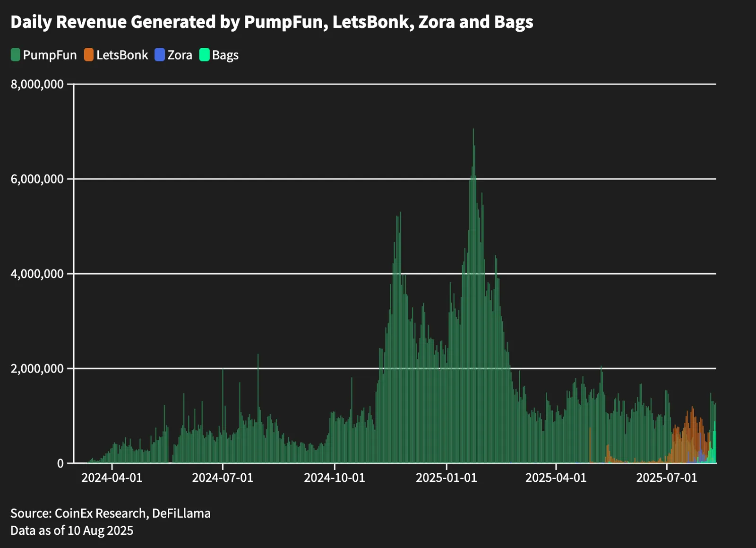
Task: Click the LetsBonk orange legend swatch
Action: click(x=89, y=55)
